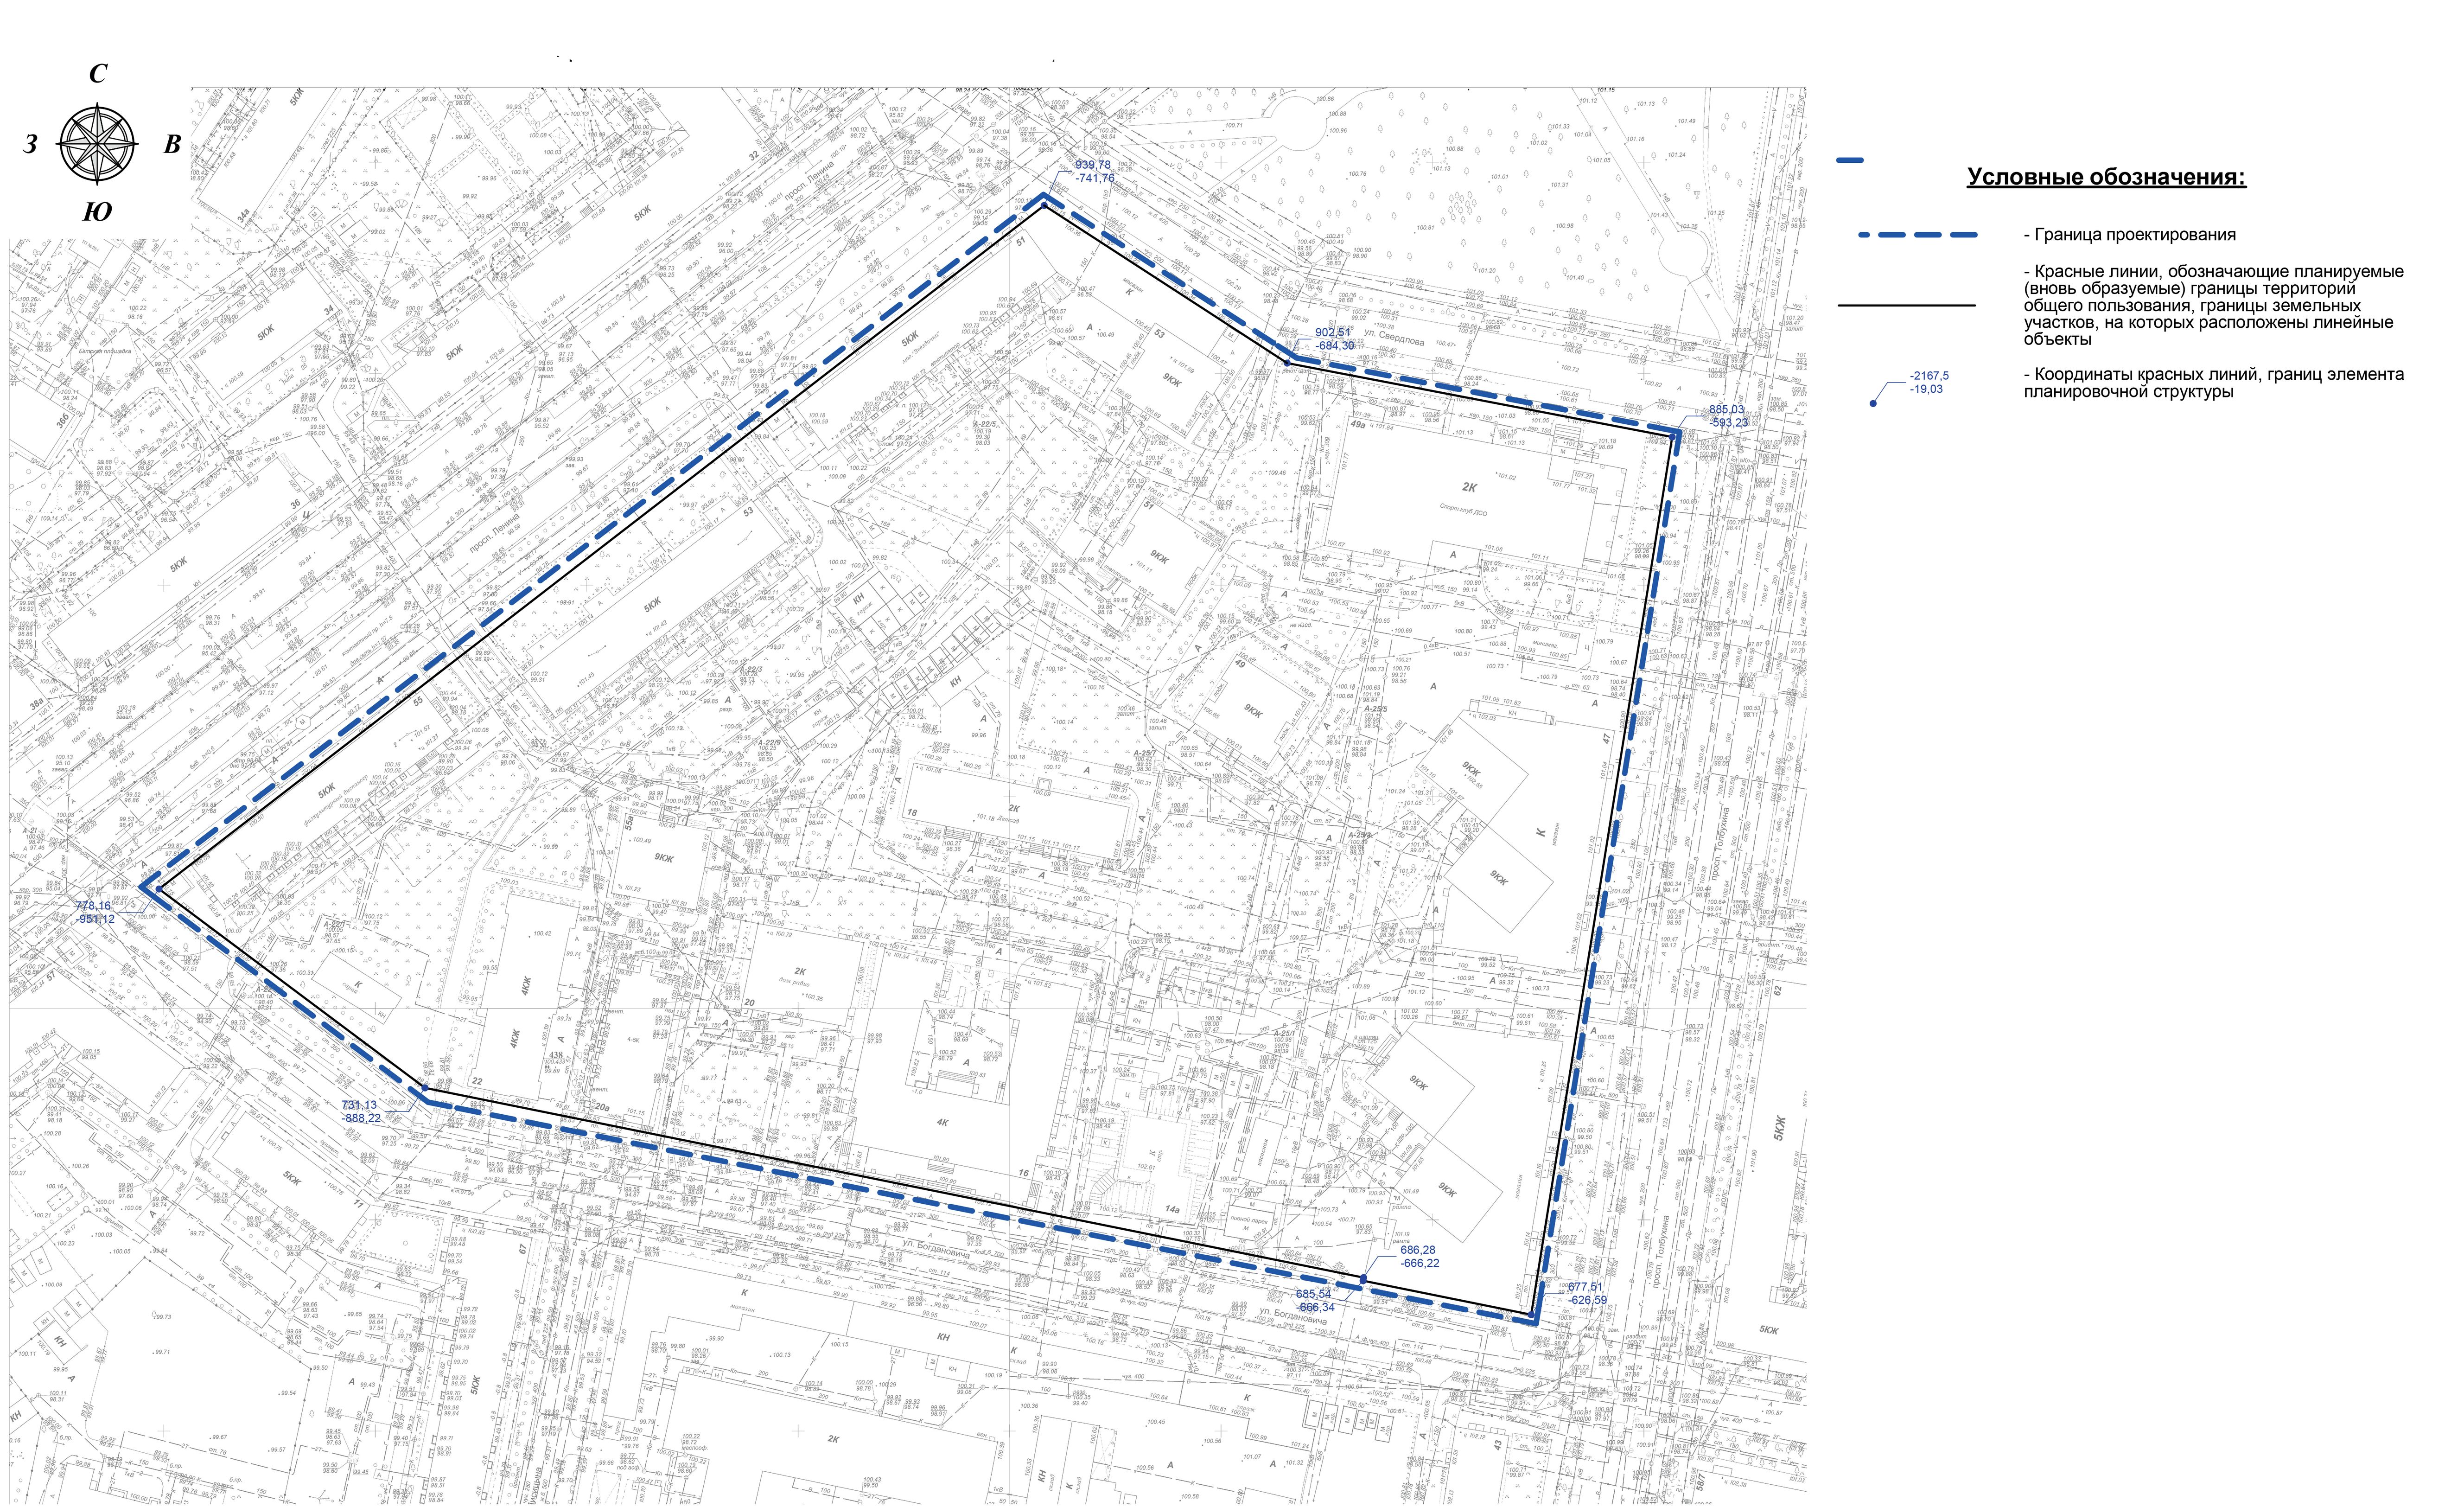
Task: Click the west letter З beside the compass
Action: [31, 145]
